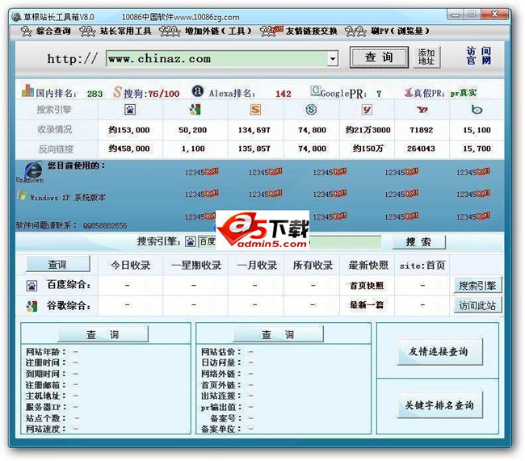Screen dimensions: 525x461
Task: Click the Sogou S rank icon
Action: [x=117, y=92]
